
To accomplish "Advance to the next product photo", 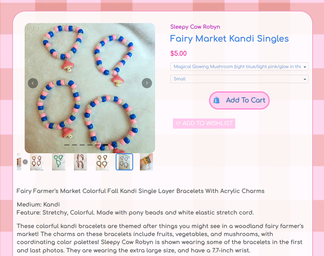I will pos(147,83).
